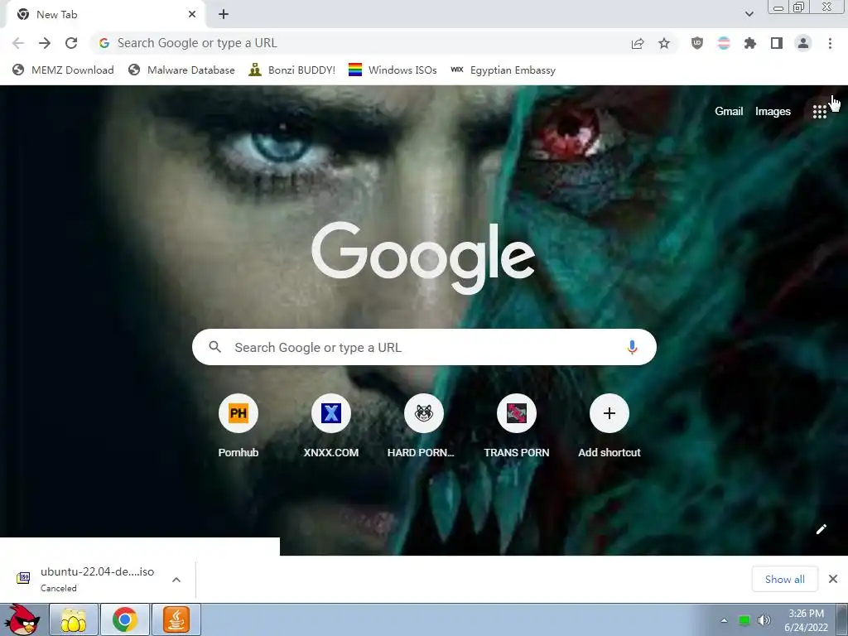The image size is (848, 636).
Task: Open the Google apps grid
Action: 819,112
